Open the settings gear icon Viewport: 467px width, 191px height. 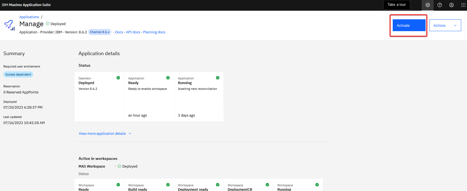click(x=428, y=5)
